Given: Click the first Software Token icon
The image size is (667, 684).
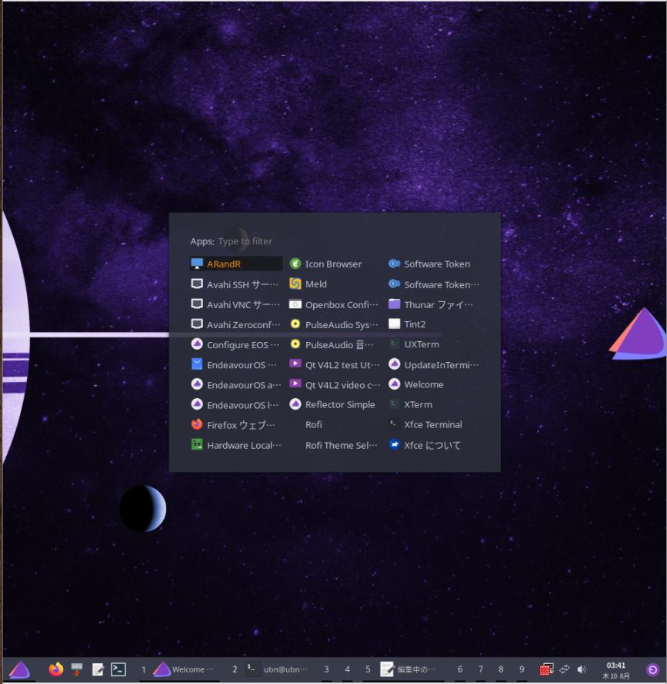Looking at the screenshot, I should point(395,264).
